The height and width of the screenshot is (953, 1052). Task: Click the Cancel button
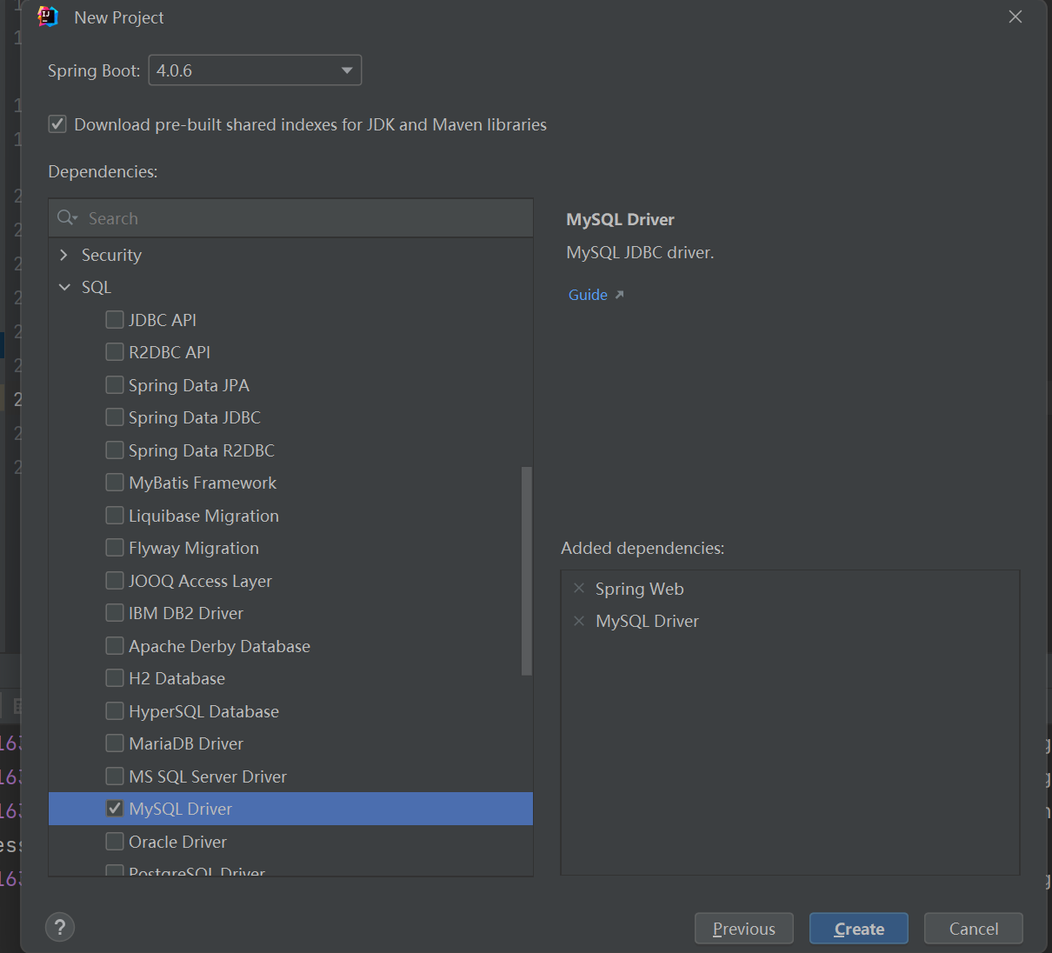click(x=974, y=929)
